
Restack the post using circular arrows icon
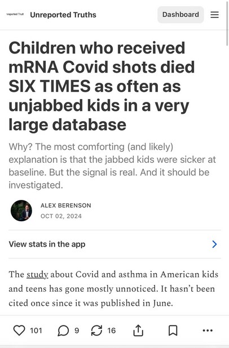96,330
